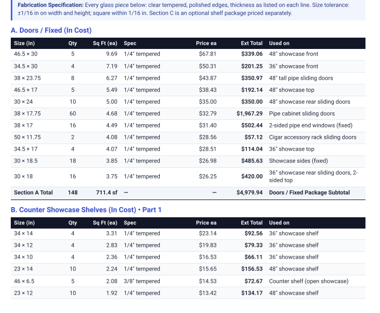Click the 711.4 sf total area value

click(107, 193)
